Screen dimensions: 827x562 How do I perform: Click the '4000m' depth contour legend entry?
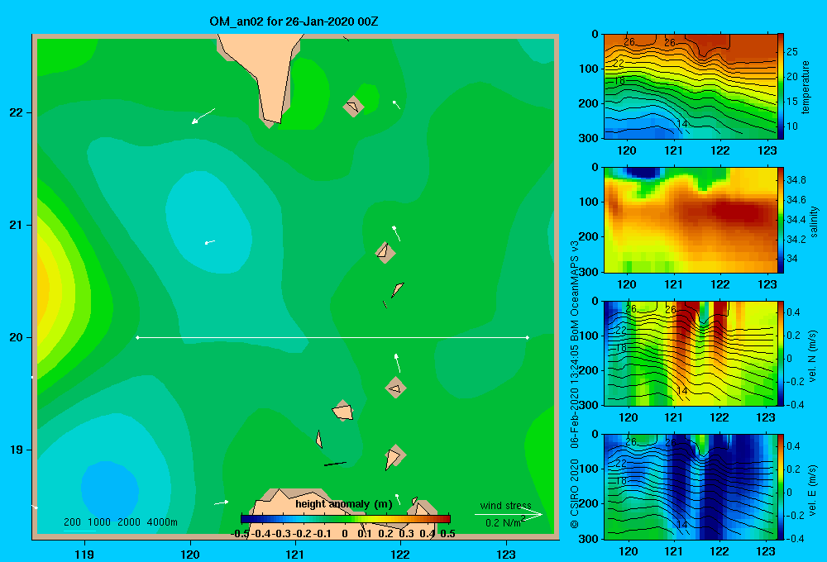point(162,522)
